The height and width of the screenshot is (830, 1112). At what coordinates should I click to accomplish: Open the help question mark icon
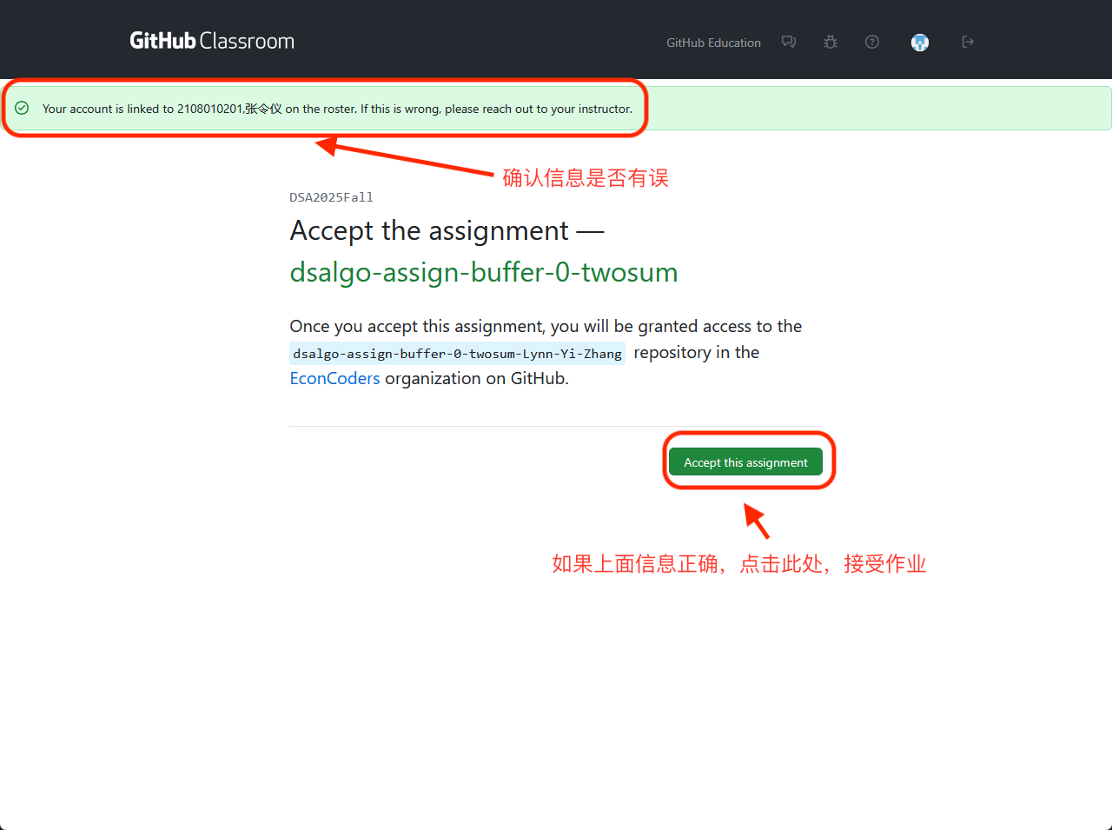[x=872, y=42]
